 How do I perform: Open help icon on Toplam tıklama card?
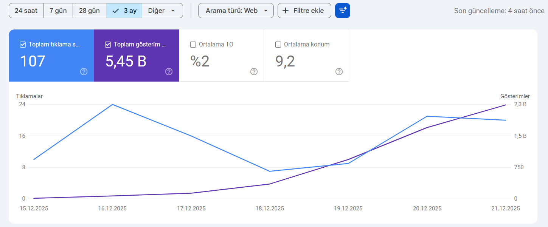[84, 72]
